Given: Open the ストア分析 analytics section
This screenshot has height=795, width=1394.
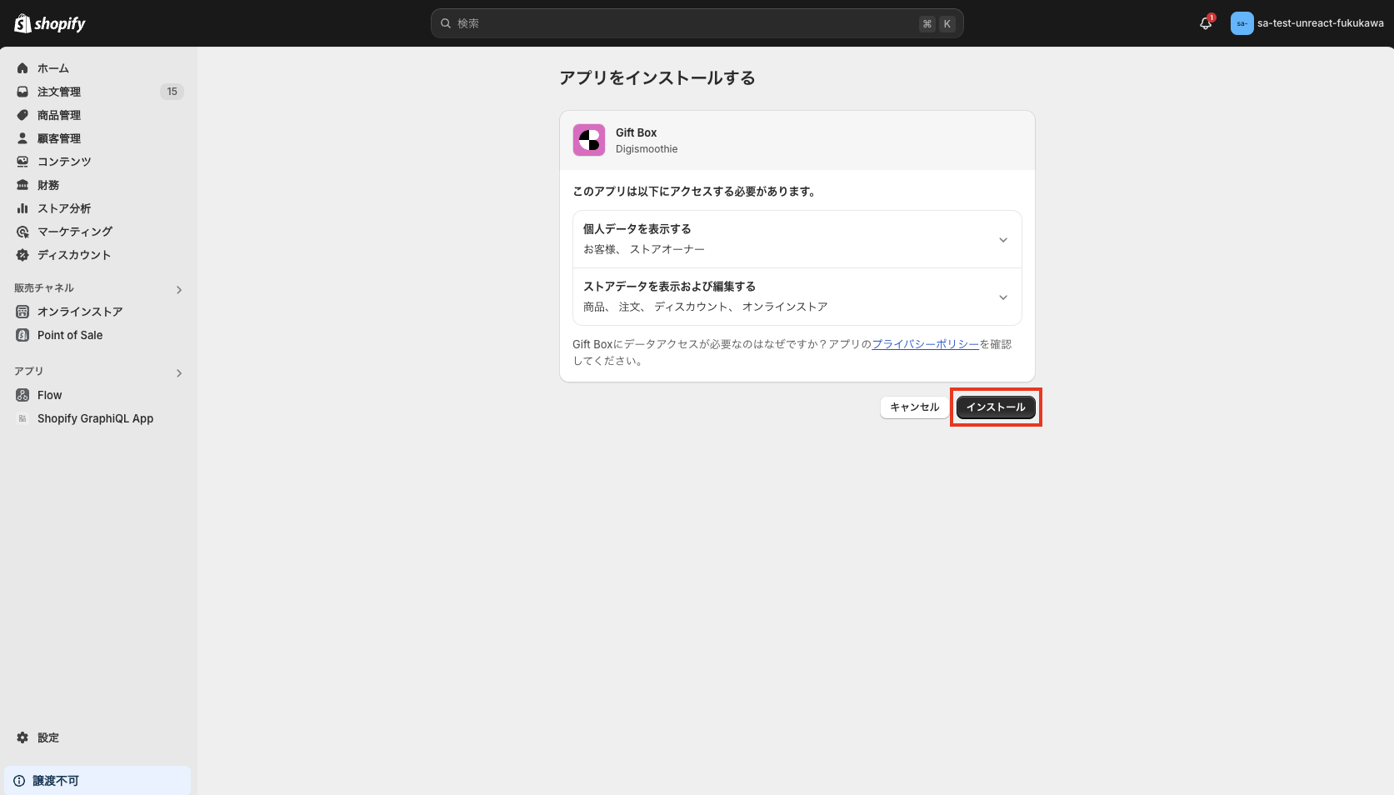Looking at the screenshot, I should click(62, 207).
